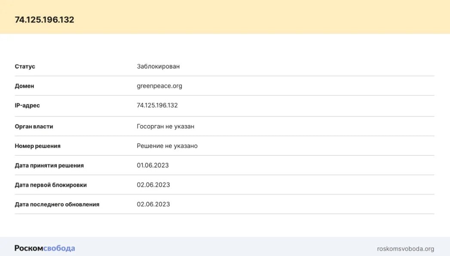Click the Решение не указано value

point(167,146)
